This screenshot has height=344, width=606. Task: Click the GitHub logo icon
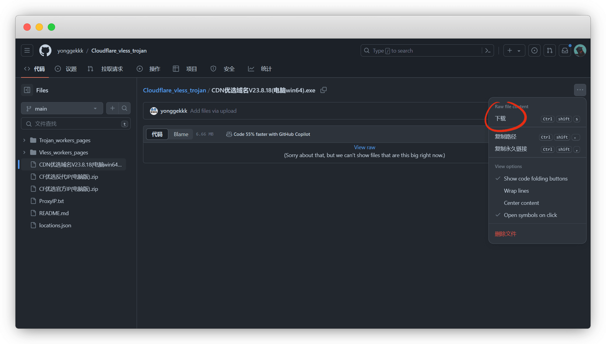45,50
